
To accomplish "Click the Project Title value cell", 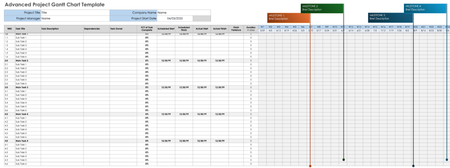I will tap(75, 13).
